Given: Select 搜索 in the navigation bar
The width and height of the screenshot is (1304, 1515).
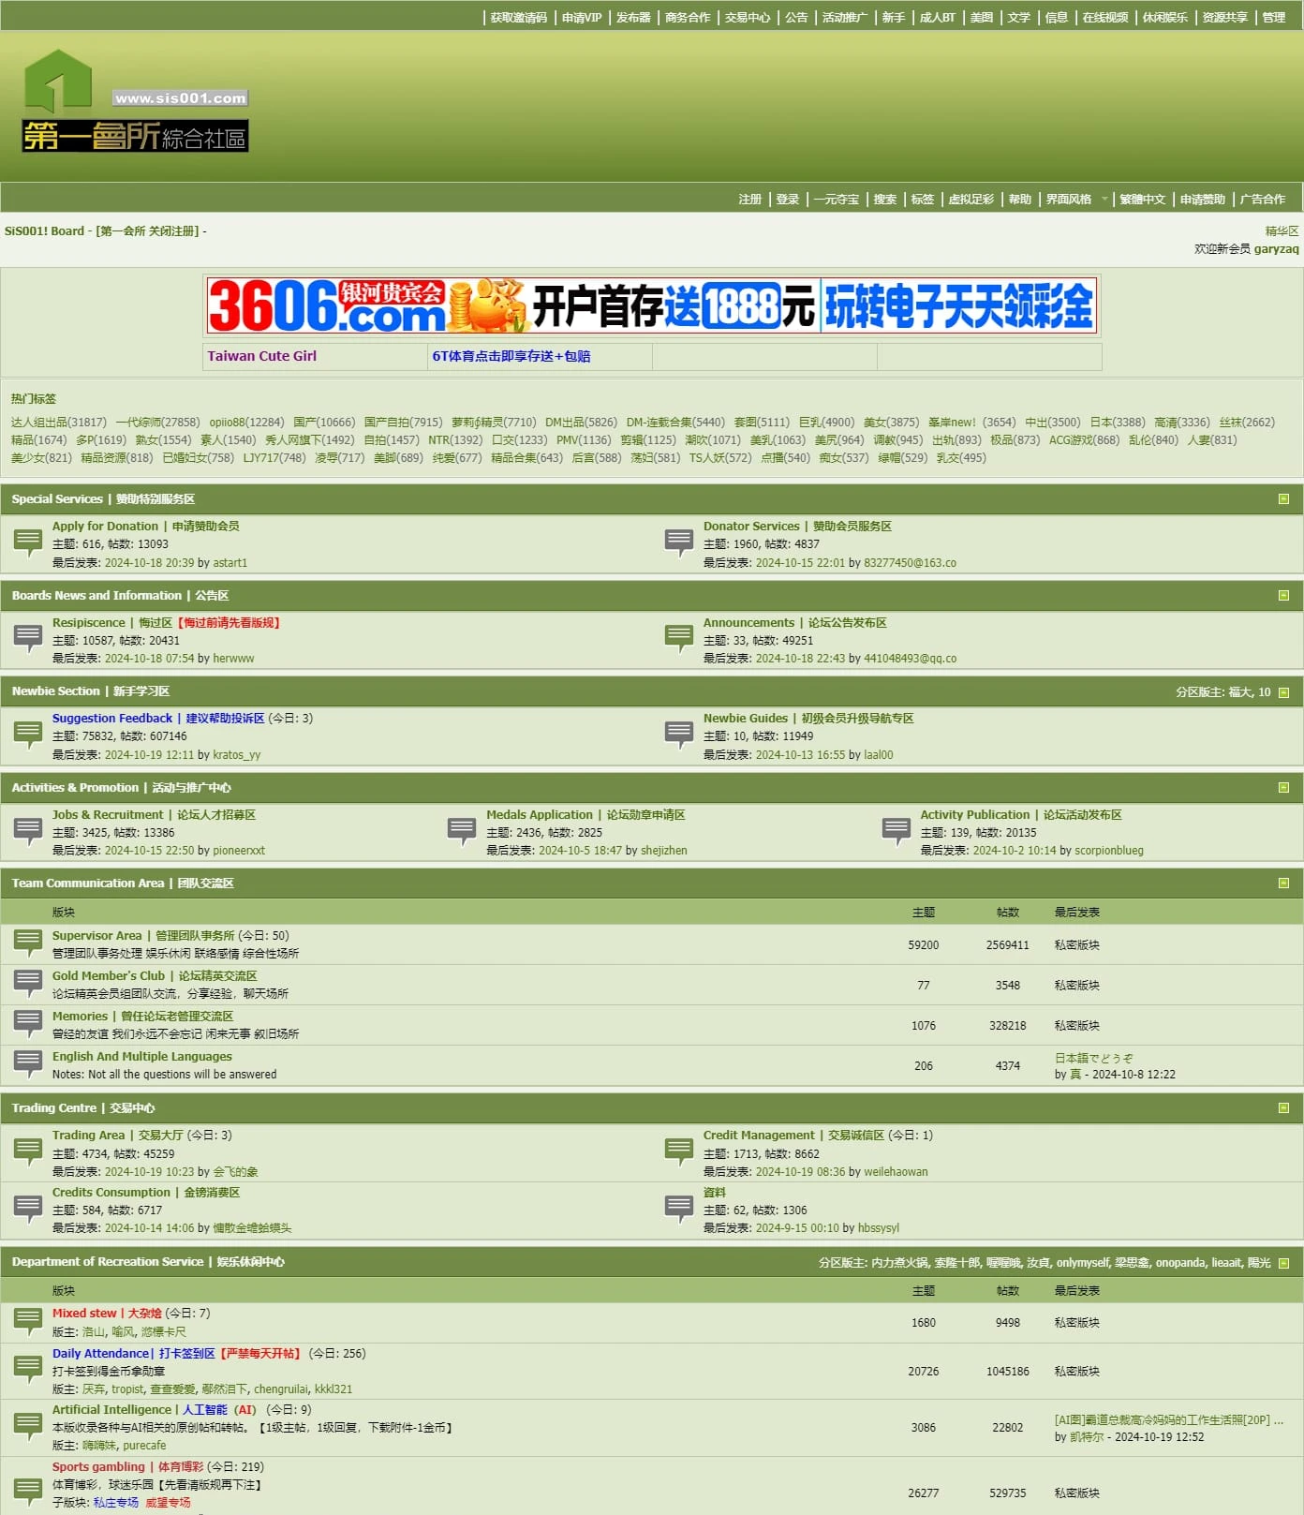Looking at the screenshot, I should [884, 200].
